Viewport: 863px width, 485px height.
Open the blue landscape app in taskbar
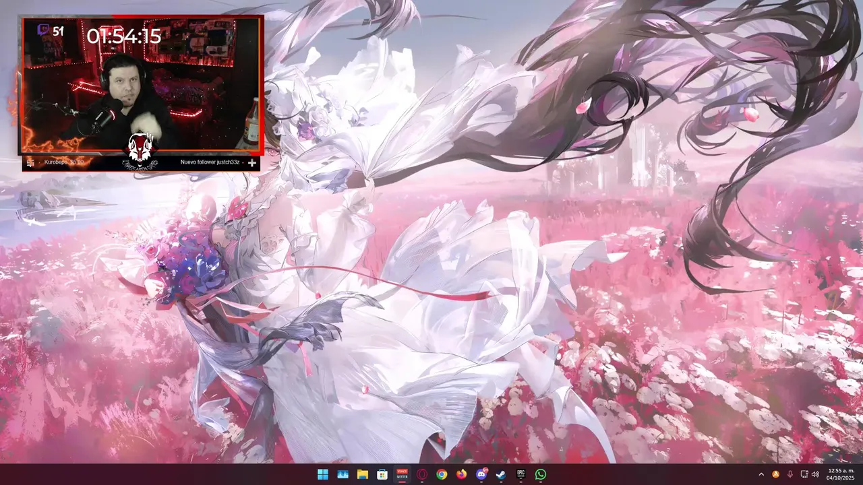click(343, 474)
